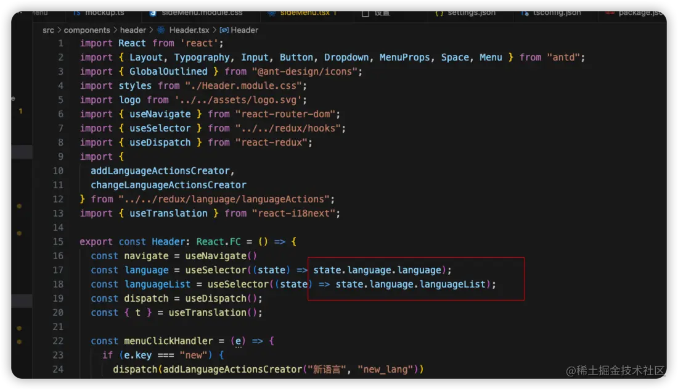Viewport: 678px width, 390px height.
Task: Select line number 9 in the gutter
Action: click(x=60, y=157)
